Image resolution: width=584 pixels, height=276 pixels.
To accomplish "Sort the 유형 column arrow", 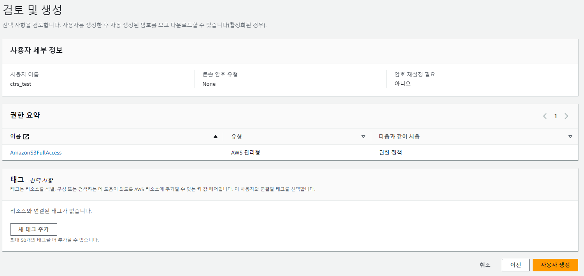I will click(x=363, y=137).
